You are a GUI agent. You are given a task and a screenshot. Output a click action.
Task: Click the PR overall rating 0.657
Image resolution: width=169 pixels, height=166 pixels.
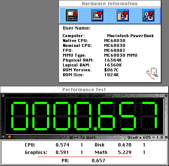tap(98, 160)
